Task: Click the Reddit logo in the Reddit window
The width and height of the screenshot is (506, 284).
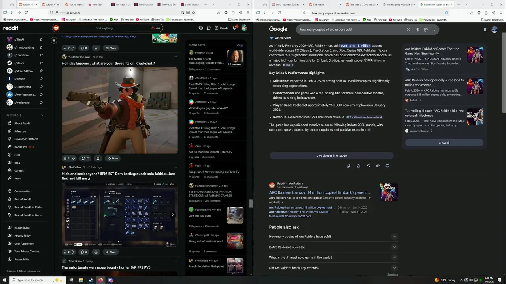Action: tap(11, 28)
